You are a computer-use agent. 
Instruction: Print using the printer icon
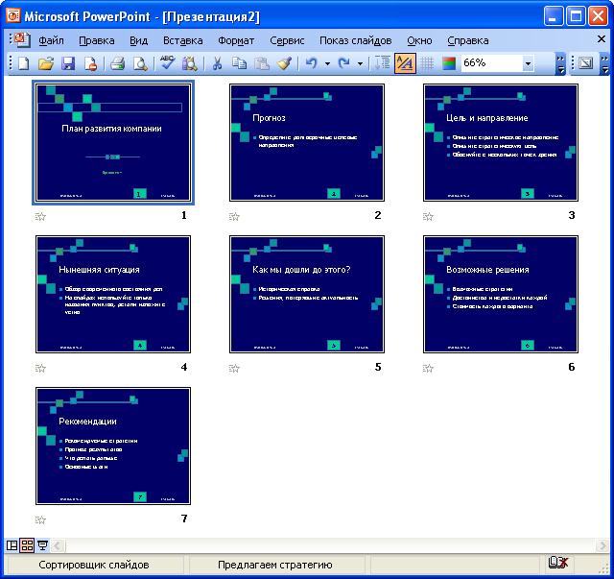click(x=117, y=63)
